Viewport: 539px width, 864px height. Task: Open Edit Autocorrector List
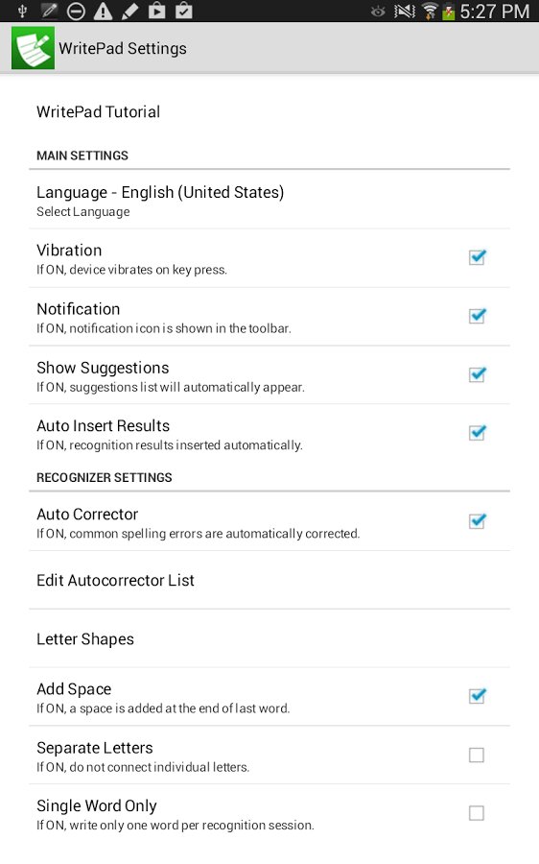coord(269,580)
